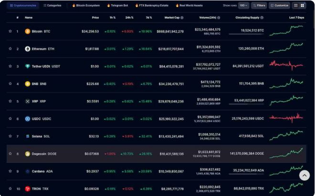Open FTX Bankruptcy Estate category

(x=152, y=5)
